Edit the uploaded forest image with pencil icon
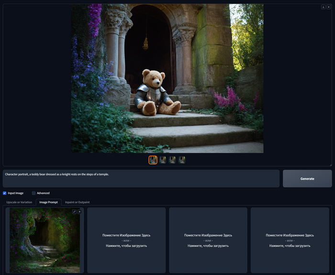 tap(74, 212)
